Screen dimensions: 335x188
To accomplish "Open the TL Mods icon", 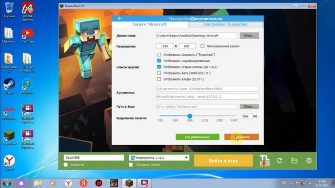I will [x=265, y=160].
